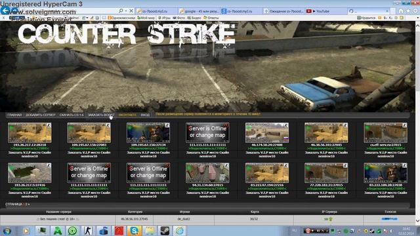Click the de_dust2 cell in server table
This screenshot has width=420, height=236.
184,219
